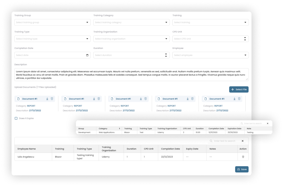Screen dimensions: 284x187
Task: Adjust the CPD Unit spinner arrows
Action: point(245,39)
